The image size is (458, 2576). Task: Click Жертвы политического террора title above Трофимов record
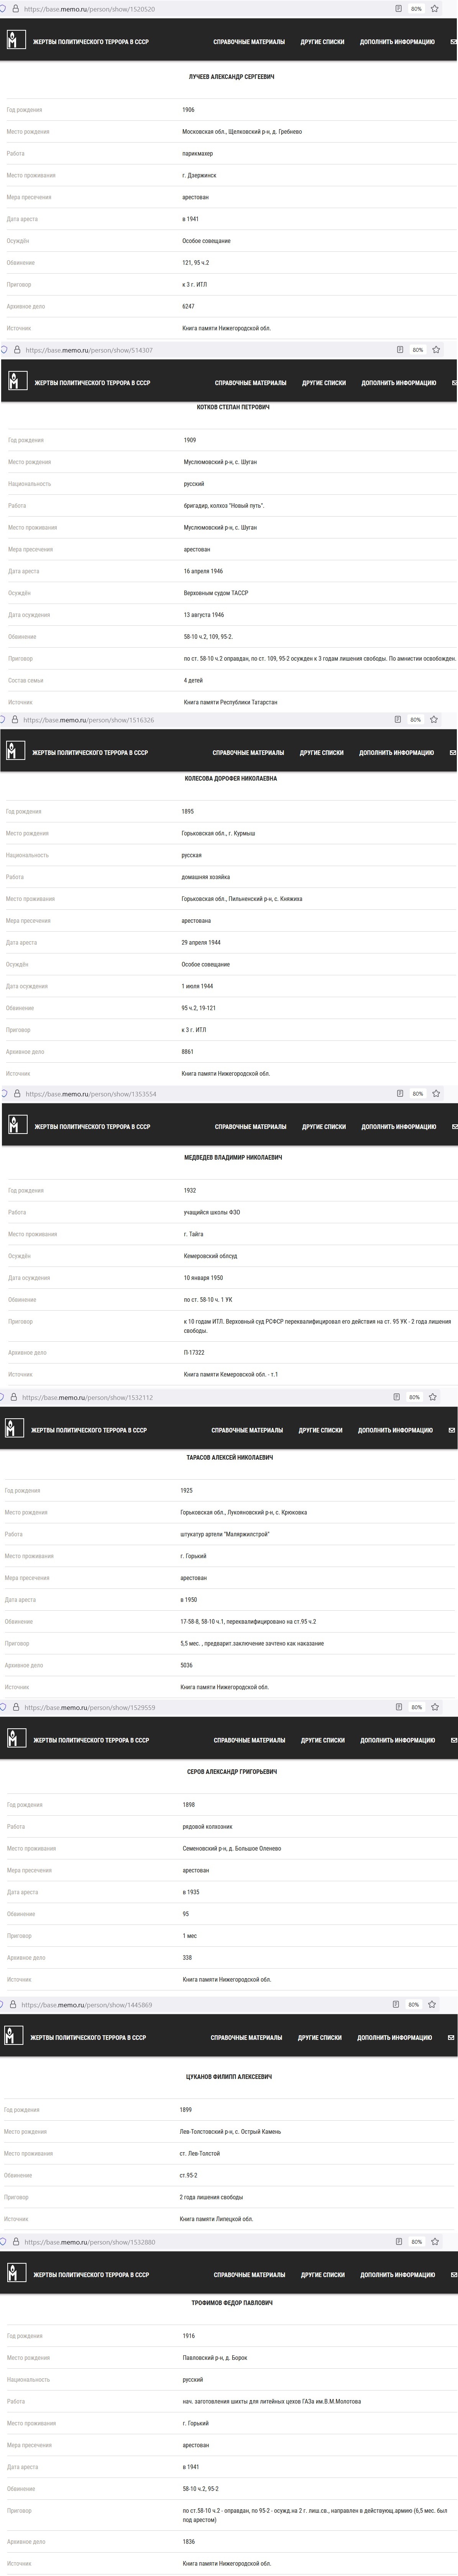coord(91,2274)
